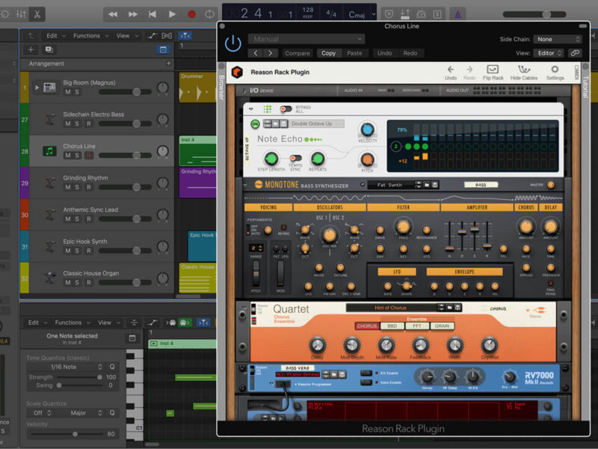Screen dimensions: 598x449
Task: Click the add track plus icon
Action: click(x=31, y=49)
